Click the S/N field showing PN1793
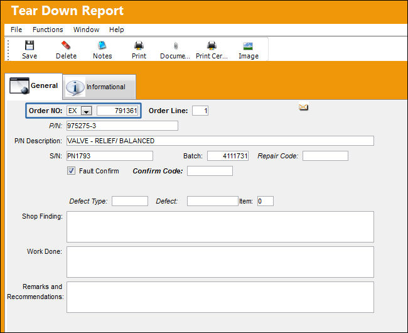 (x=110, y=156)
